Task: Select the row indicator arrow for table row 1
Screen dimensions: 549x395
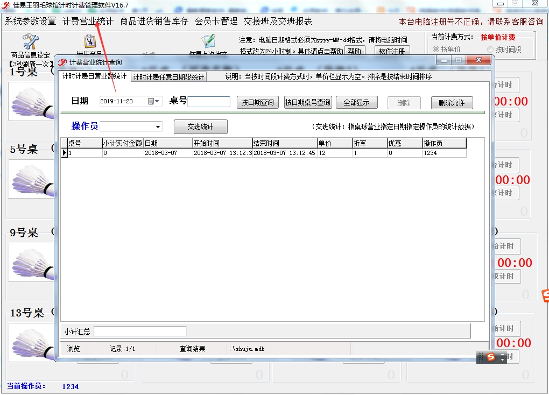Action: pyautogui.click(x=65, y=153)
